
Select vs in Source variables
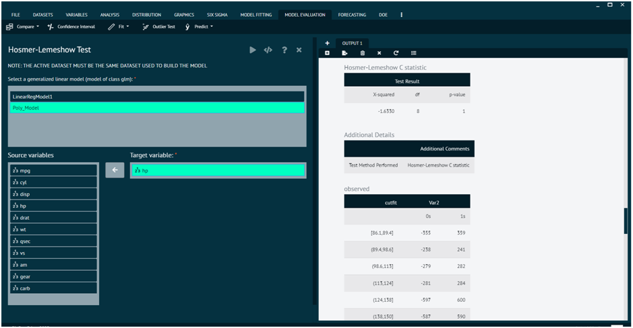click(54, 253)
